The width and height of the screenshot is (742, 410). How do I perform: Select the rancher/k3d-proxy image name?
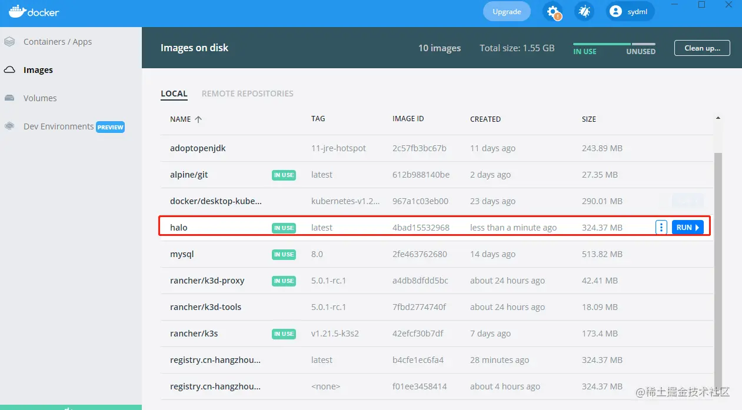pos(207,281)
